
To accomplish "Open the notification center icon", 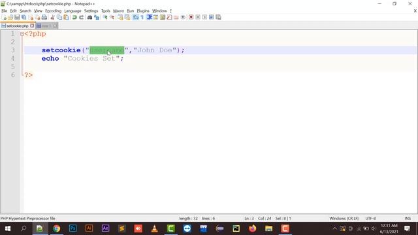I will pos(407,228).
